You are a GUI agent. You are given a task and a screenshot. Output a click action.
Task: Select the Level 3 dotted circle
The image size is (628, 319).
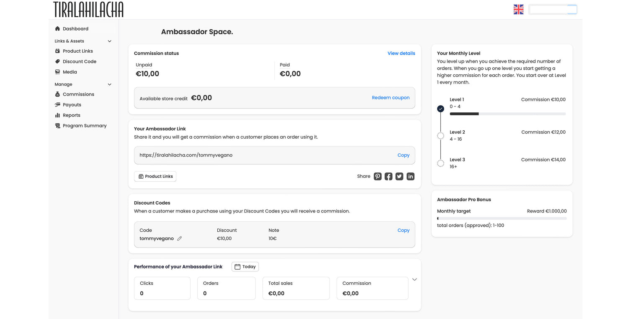click(x=440, y=163)
